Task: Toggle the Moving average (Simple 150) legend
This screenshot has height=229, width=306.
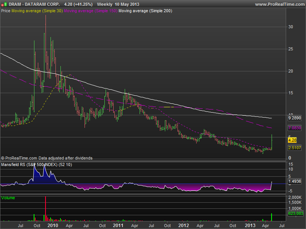Action: [x=91, y=11]
